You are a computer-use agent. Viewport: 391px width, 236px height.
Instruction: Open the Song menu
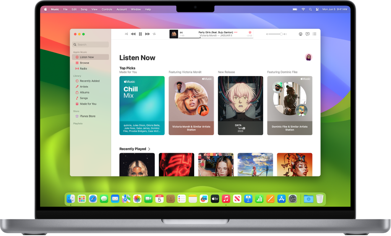pos(84,9)
